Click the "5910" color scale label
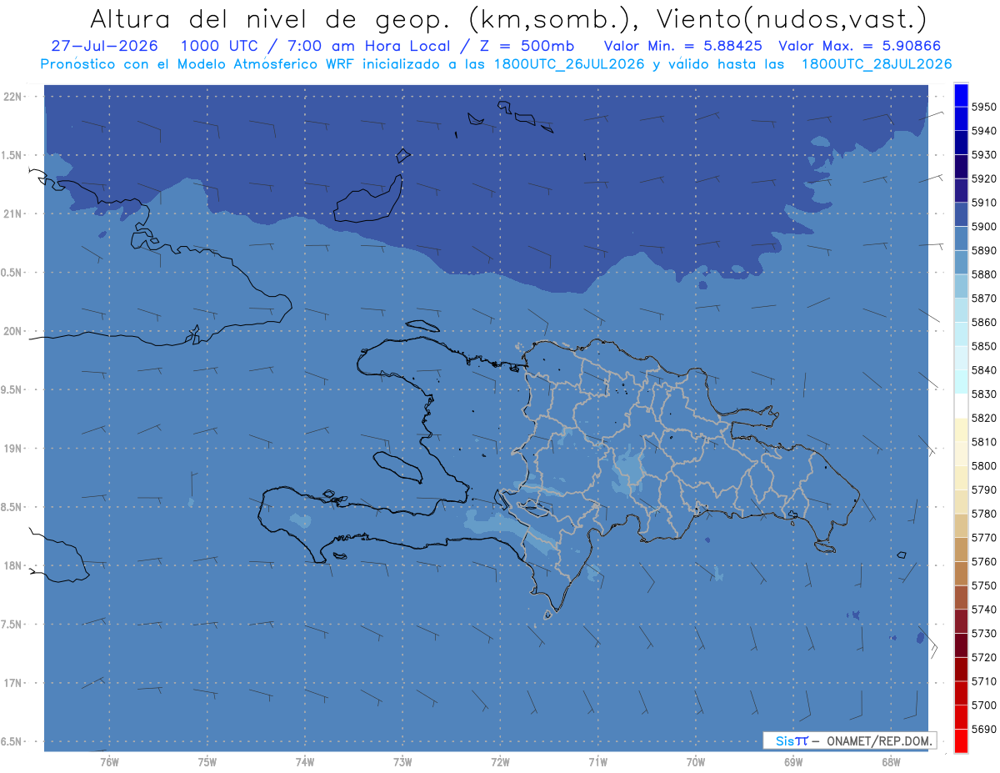This screenshot has width=1000, height=773. point(984,203)
